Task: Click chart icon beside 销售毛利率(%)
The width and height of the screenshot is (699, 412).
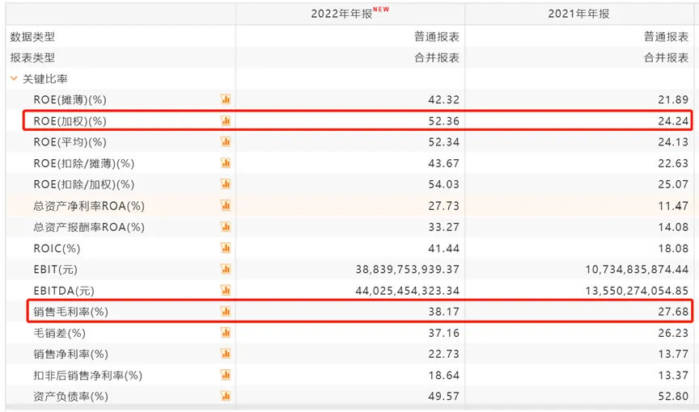Action: (x=226, y=311)
